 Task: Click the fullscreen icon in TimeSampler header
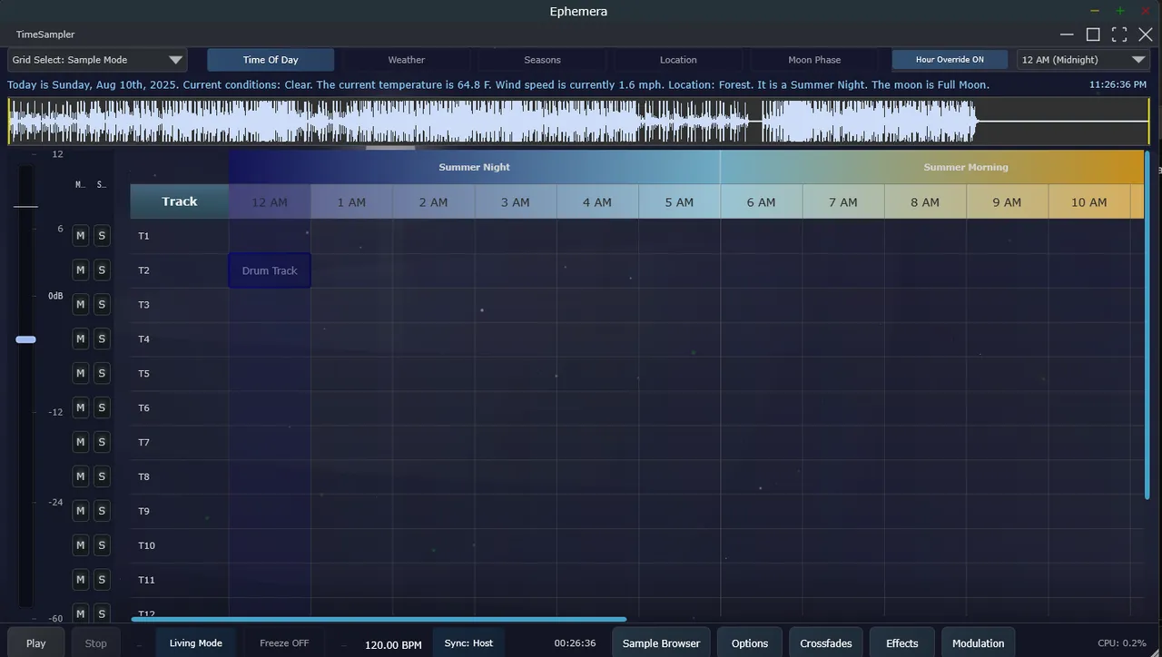tap(1119, 34)
